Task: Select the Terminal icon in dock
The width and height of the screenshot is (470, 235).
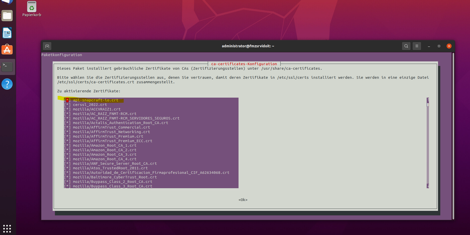Action: [7, 67]
